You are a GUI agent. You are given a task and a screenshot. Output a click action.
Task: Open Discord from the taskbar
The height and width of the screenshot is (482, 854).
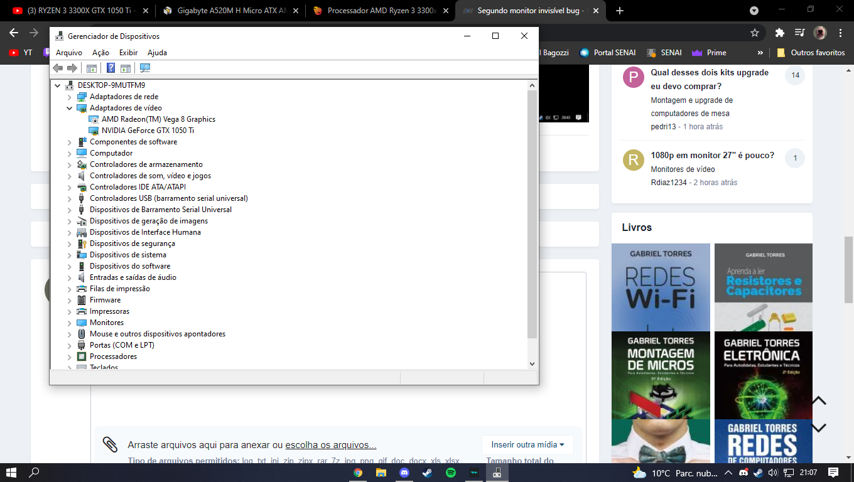(x=404, y=473)
